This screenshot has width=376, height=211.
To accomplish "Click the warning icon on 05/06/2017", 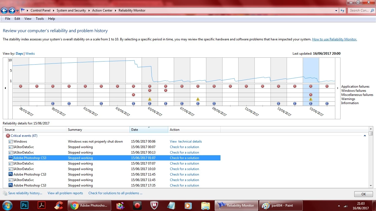I will click(x=150, y=99).
